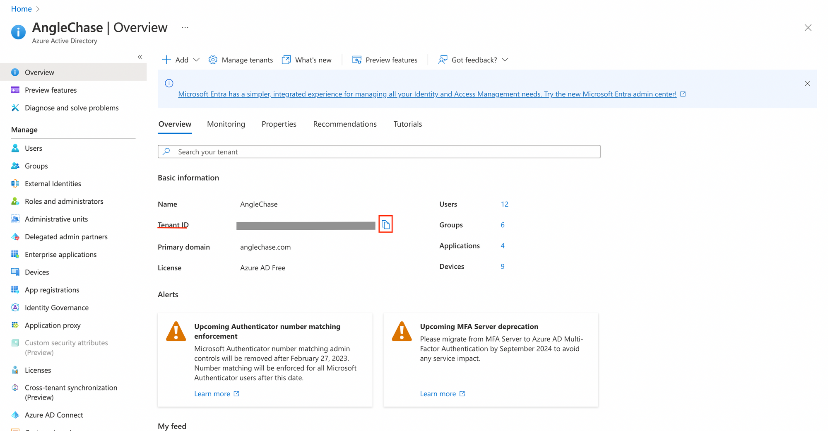
Task: Click the Azure AD Connect icon
Action: click(x=15, y=415)
